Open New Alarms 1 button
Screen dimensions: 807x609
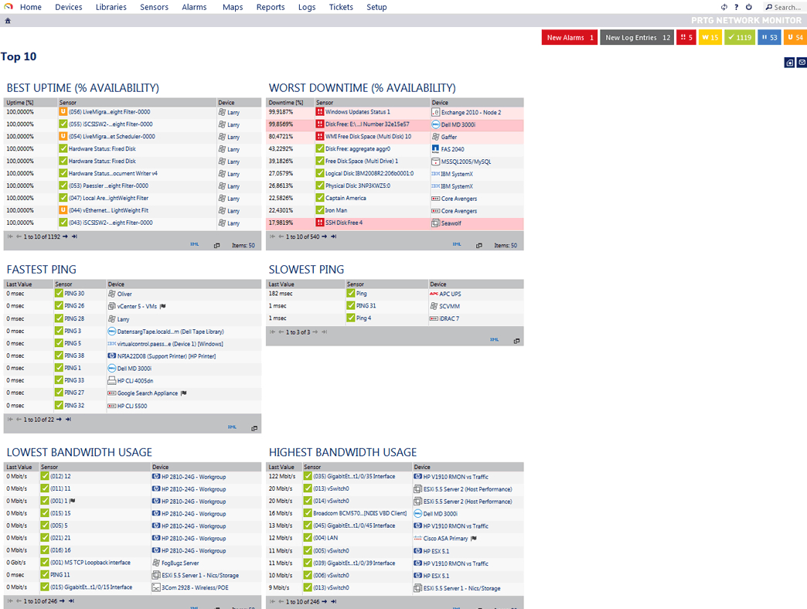pyautogui.click(x=569, y=38)
